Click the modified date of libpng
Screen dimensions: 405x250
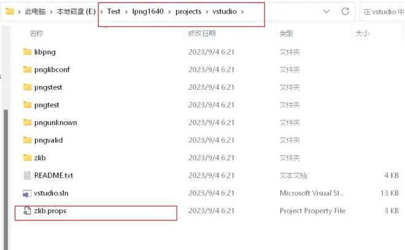[211, 52]
